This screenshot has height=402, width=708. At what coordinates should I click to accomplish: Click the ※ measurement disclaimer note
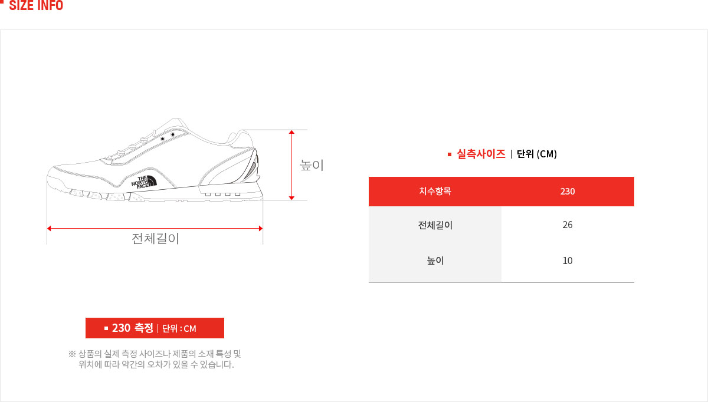click(x=155, y=359)
